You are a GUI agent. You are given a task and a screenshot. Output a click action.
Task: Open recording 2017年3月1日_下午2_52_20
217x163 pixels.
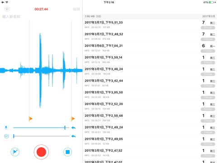(x=150, y=106)
